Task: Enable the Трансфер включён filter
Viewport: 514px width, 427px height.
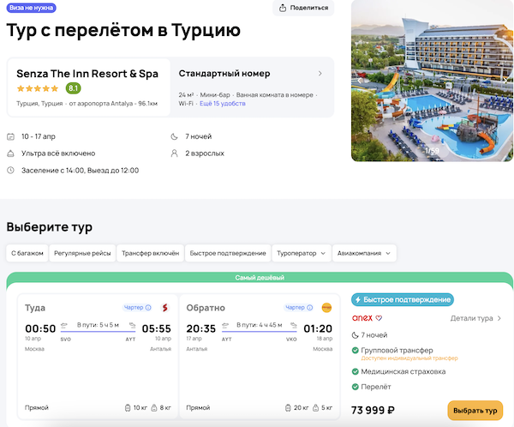Action: point(150,253)
